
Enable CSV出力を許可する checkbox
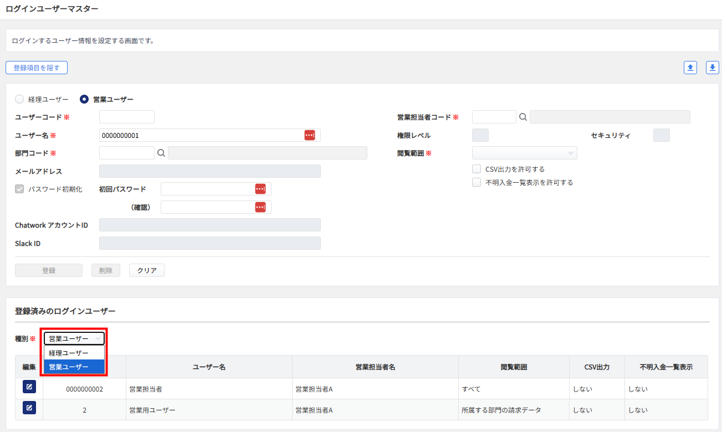477,169
